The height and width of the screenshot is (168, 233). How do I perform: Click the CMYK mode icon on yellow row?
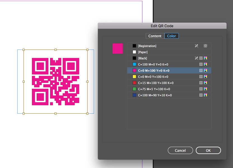pyautogui.click(x=206, y=77)
